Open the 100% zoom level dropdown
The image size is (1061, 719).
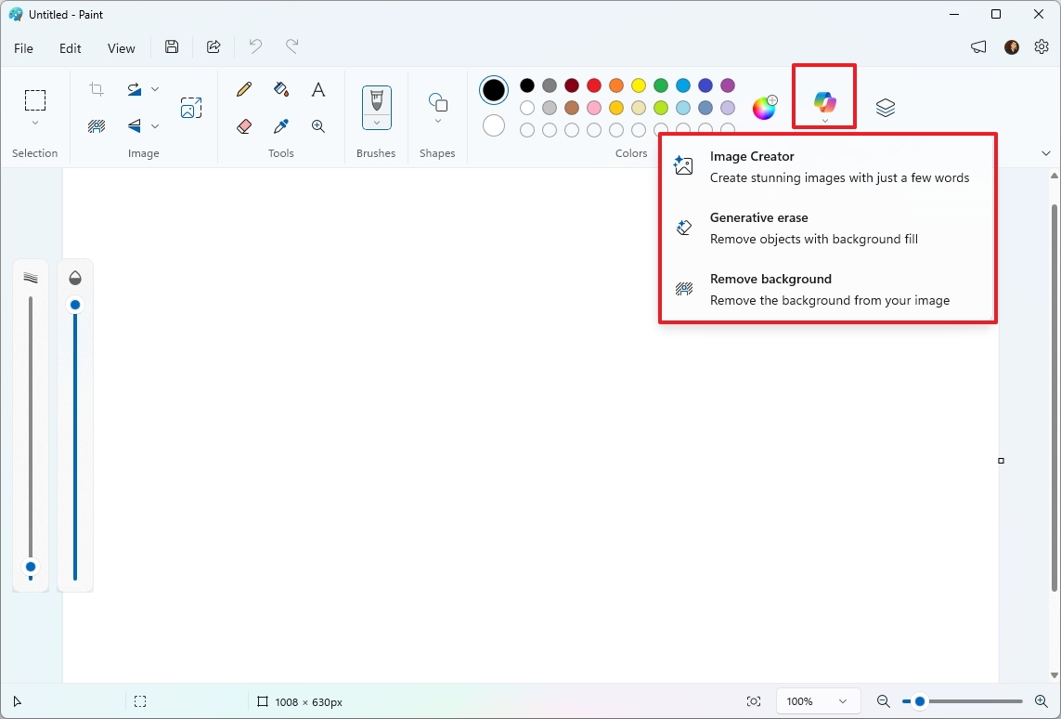point(818,701)
